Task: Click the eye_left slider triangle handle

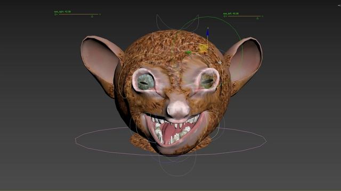Action: 257,19
